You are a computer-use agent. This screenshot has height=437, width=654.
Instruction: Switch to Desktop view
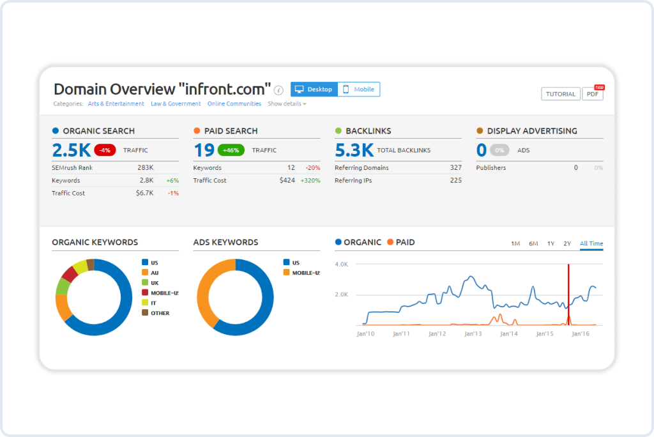point(314,89)
